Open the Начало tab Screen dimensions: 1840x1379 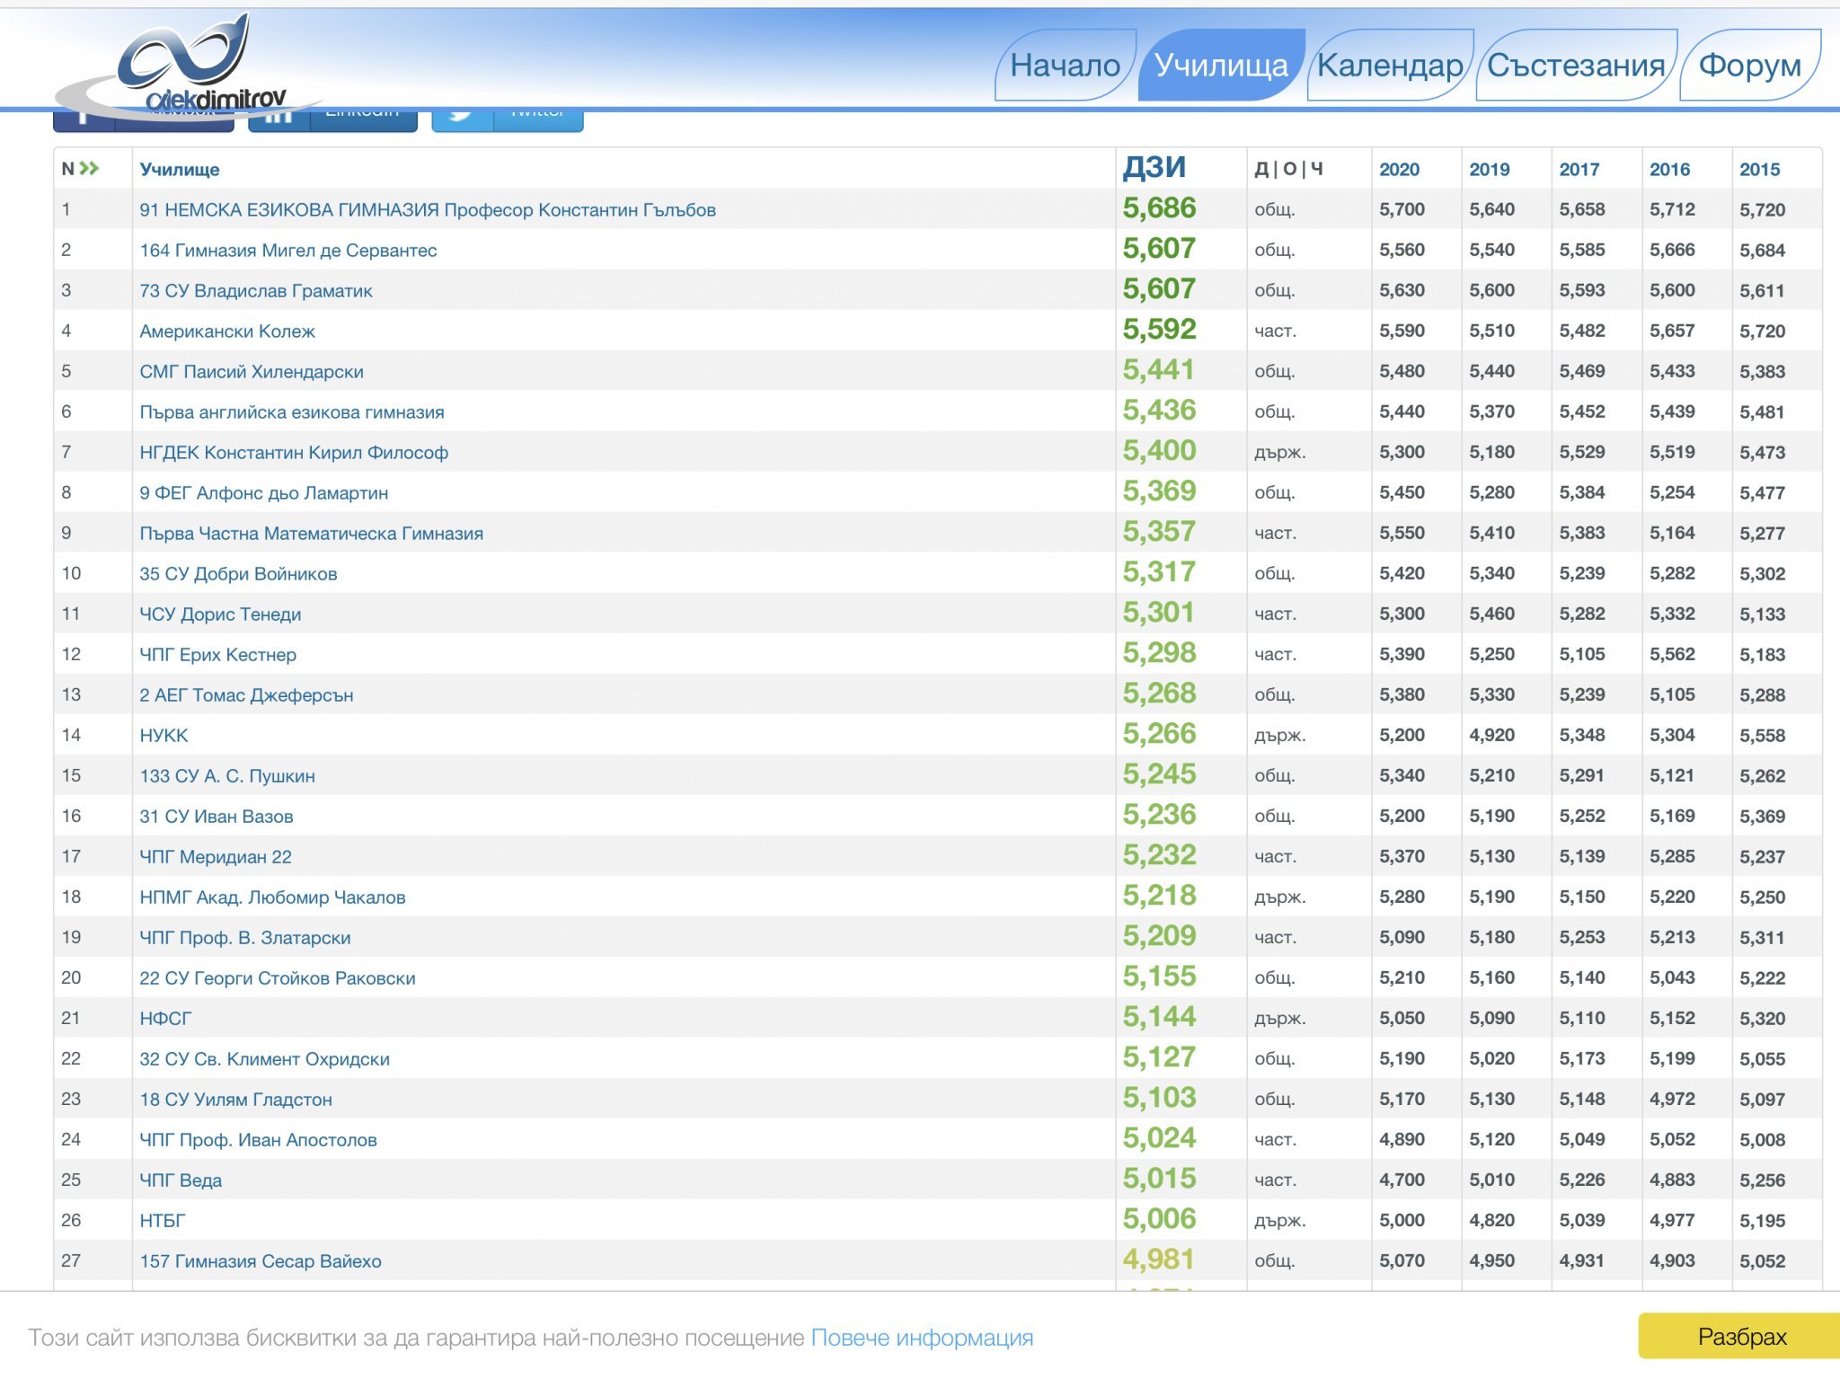(1065, 65)
